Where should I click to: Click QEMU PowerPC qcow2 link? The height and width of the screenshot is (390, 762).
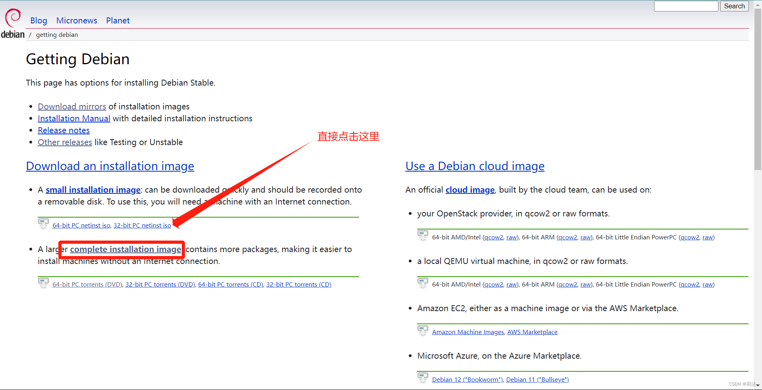pos(690,285)
